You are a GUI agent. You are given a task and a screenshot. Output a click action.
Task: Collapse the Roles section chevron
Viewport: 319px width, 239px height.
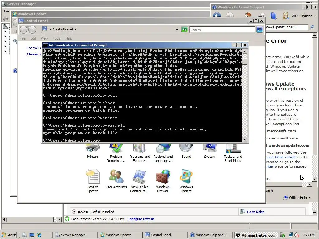pyautogui.click(x=74, y=212)
